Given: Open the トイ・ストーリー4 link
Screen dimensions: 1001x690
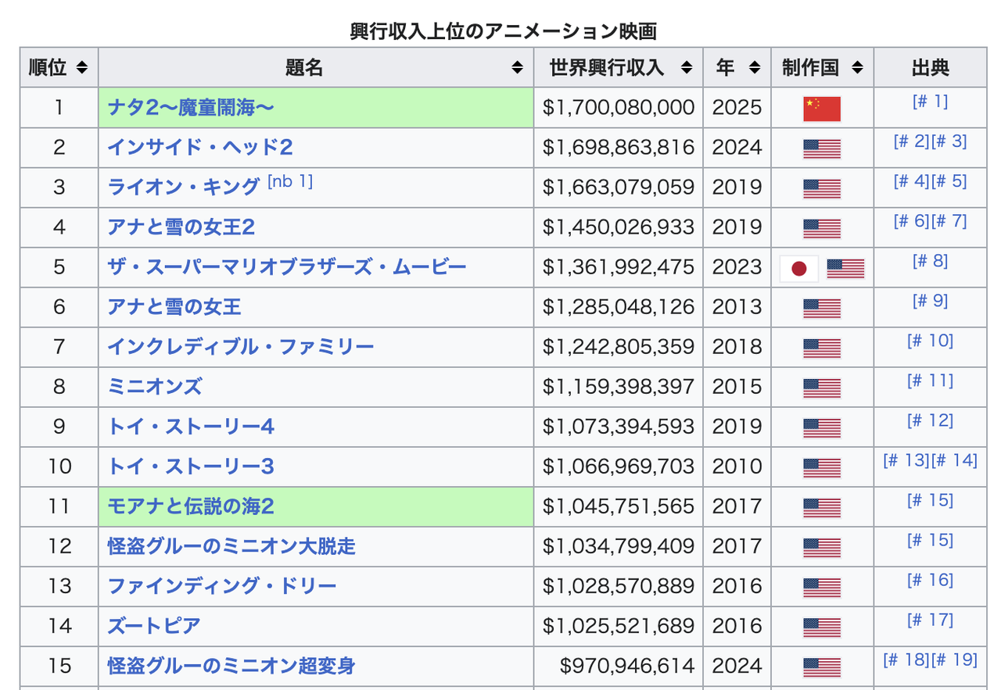Looking at the screenshot, I should click(191, 426).
